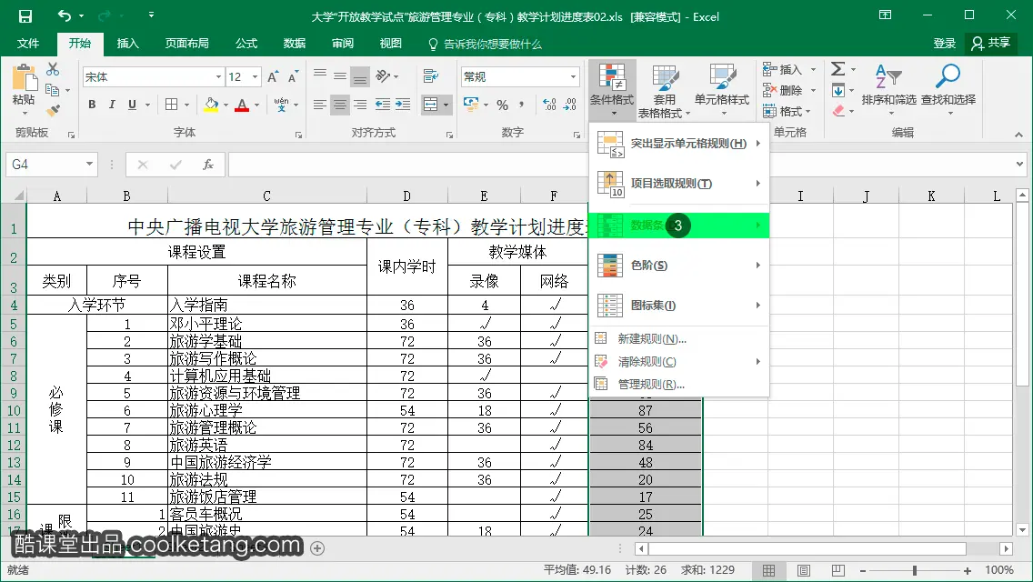Click the AutoSum sigma icon
Viewport: 1033px width, 582px height.
[x=837, y=69]
